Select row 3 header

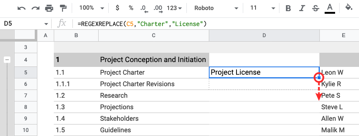pyautogui.click(x=26, y=48)
